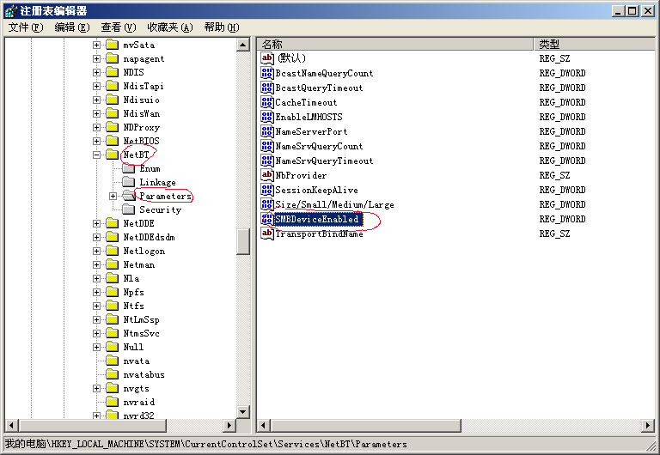This screenshot has height=455, width=660.
Task: Select the Npfs key label
Action: click(x=133, y=292)
